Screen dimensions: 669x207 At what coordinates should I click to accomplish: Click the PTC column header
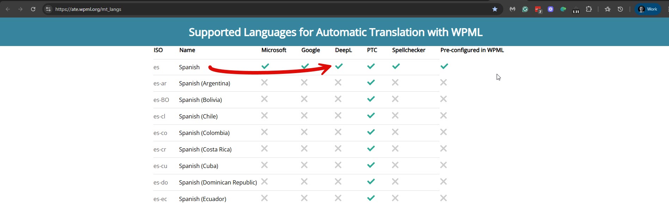(x=372, y=50)
